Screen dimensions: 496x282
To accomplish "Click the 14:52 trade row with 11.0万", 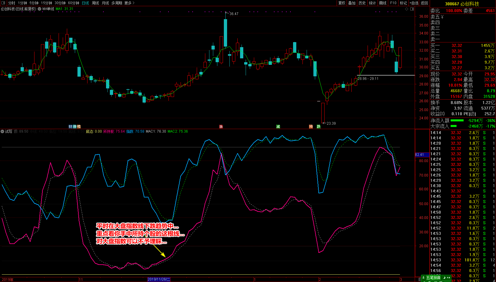I will (463, 228).
